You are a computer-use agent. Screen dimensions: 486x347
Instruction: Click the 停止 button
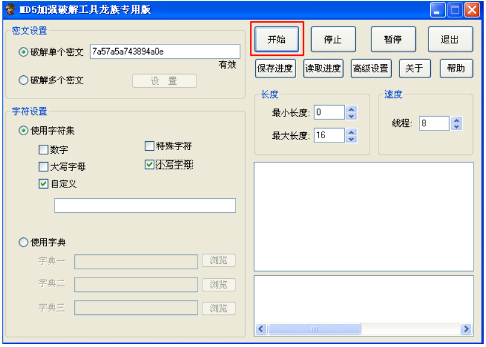[333, 39]
